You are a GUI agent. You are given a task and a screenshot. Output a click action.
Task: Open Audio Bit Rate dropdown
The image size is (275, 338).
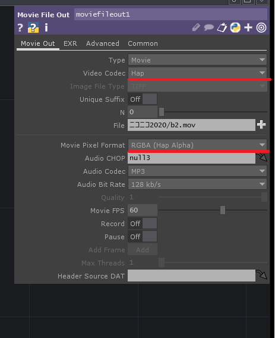click(x=197, y=184)
